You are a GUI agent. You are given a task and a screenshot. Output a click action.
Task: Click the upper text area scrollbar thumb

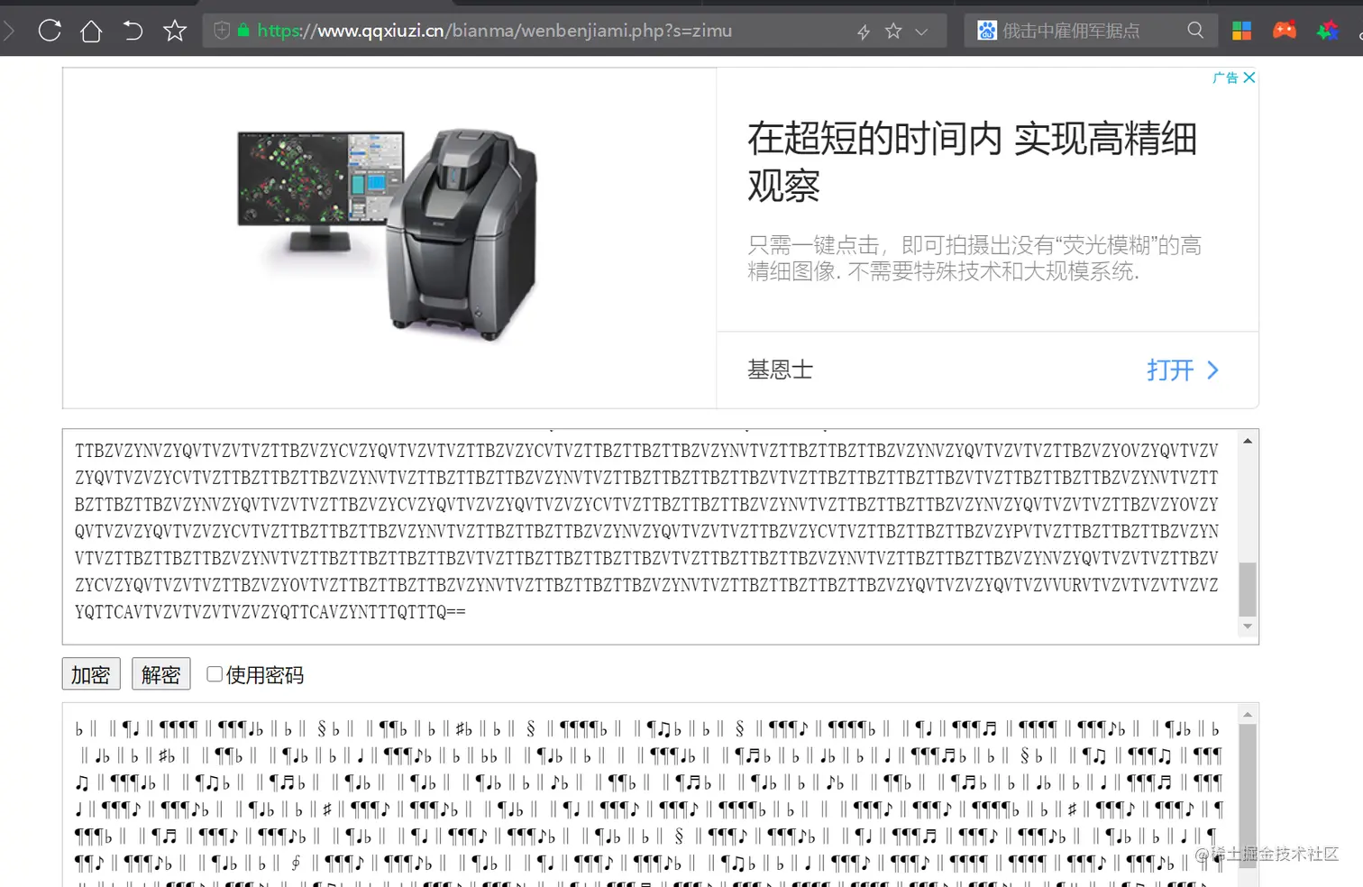click(x=1248, y=589)
